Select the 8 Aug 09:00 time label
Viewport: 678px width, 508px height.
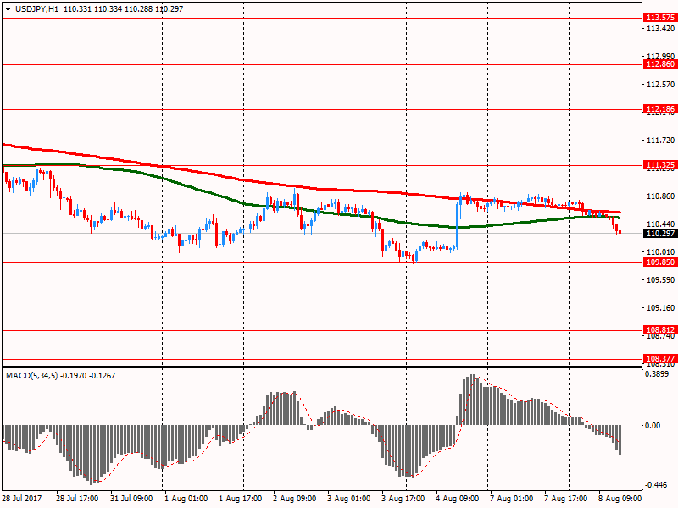(620, 499)
